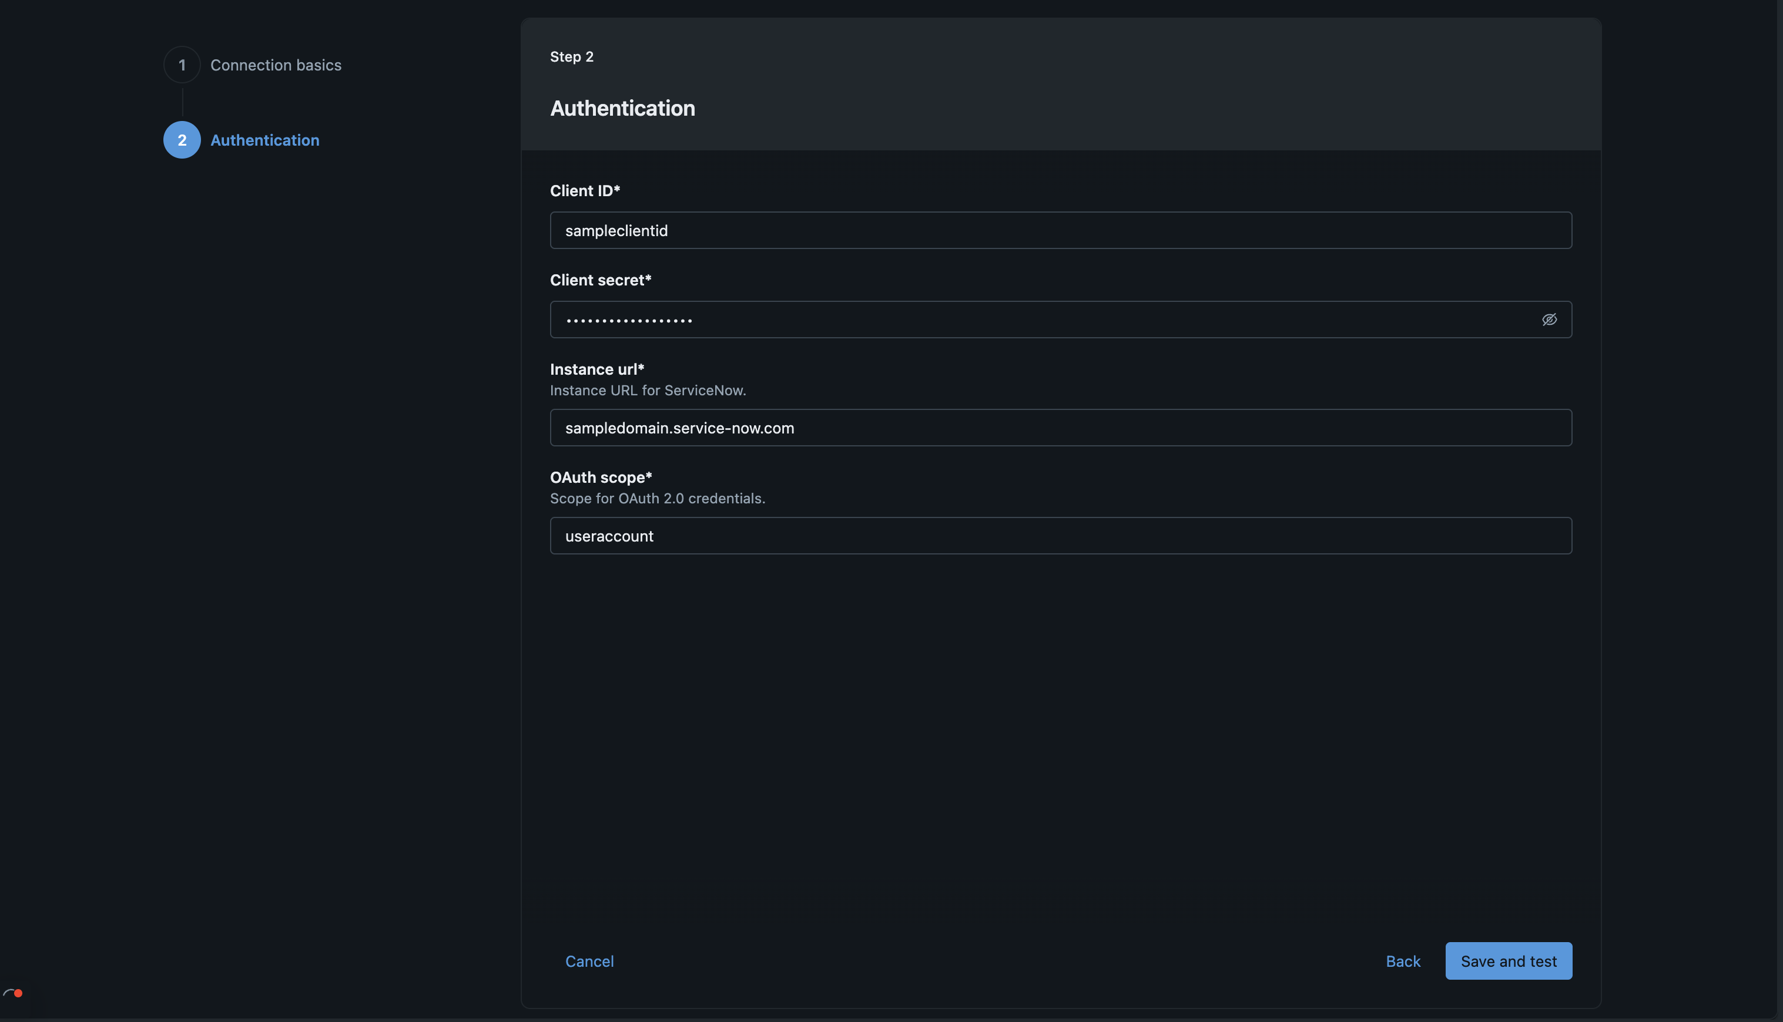Reveal the client secret with eye icon
1783x1022 pixels.
tap(1549, 320)
